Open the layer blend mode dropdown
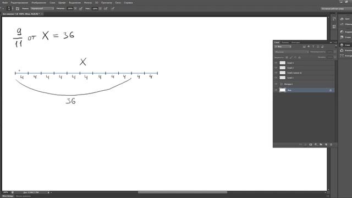 coord(291,52)
